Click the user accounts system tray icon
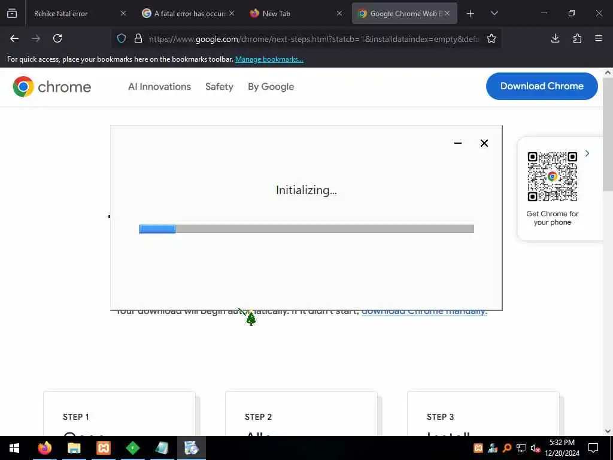The image size is (613, 460). click(493, 448)
